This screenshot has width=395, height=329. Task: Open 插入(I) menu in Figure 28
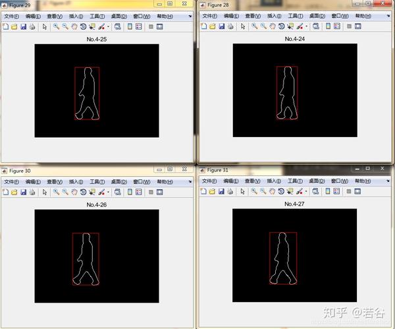pyautogui.click(x=275, y=16)
